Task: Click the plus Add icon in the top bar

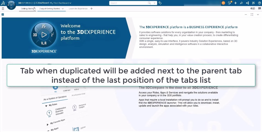Action: click(236, 3)
